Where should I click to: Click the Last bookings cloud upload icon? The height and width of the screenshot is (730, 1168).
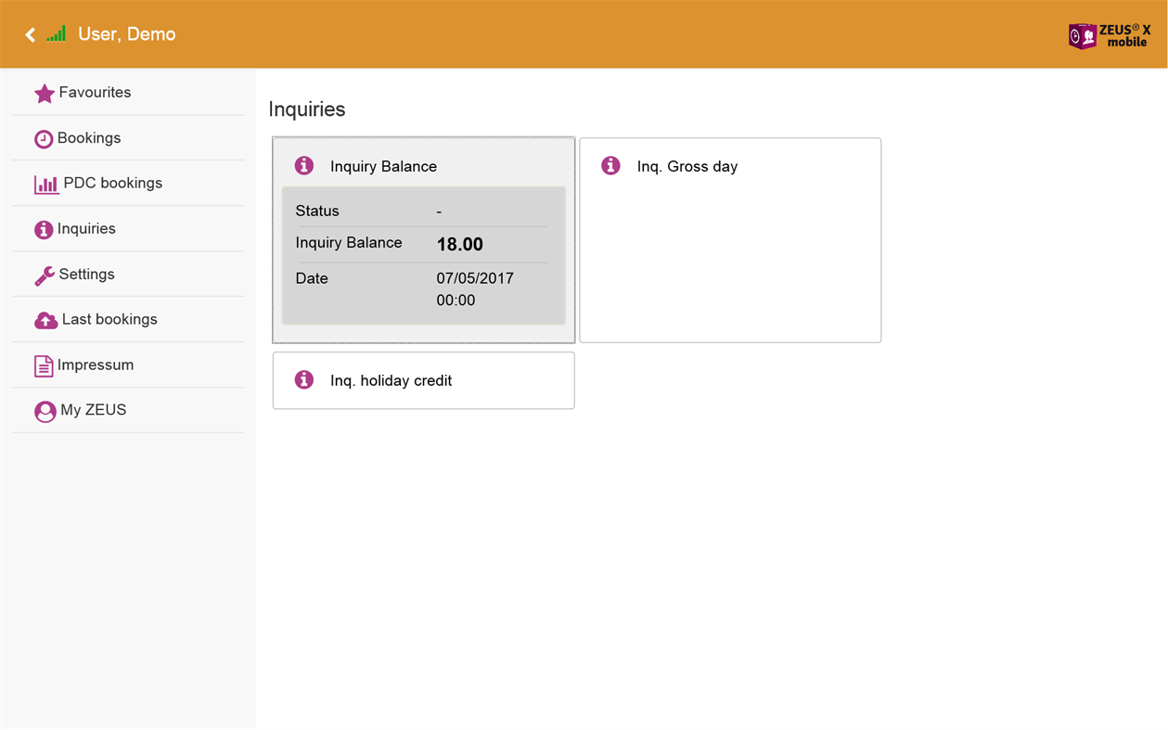coord(45,319)
